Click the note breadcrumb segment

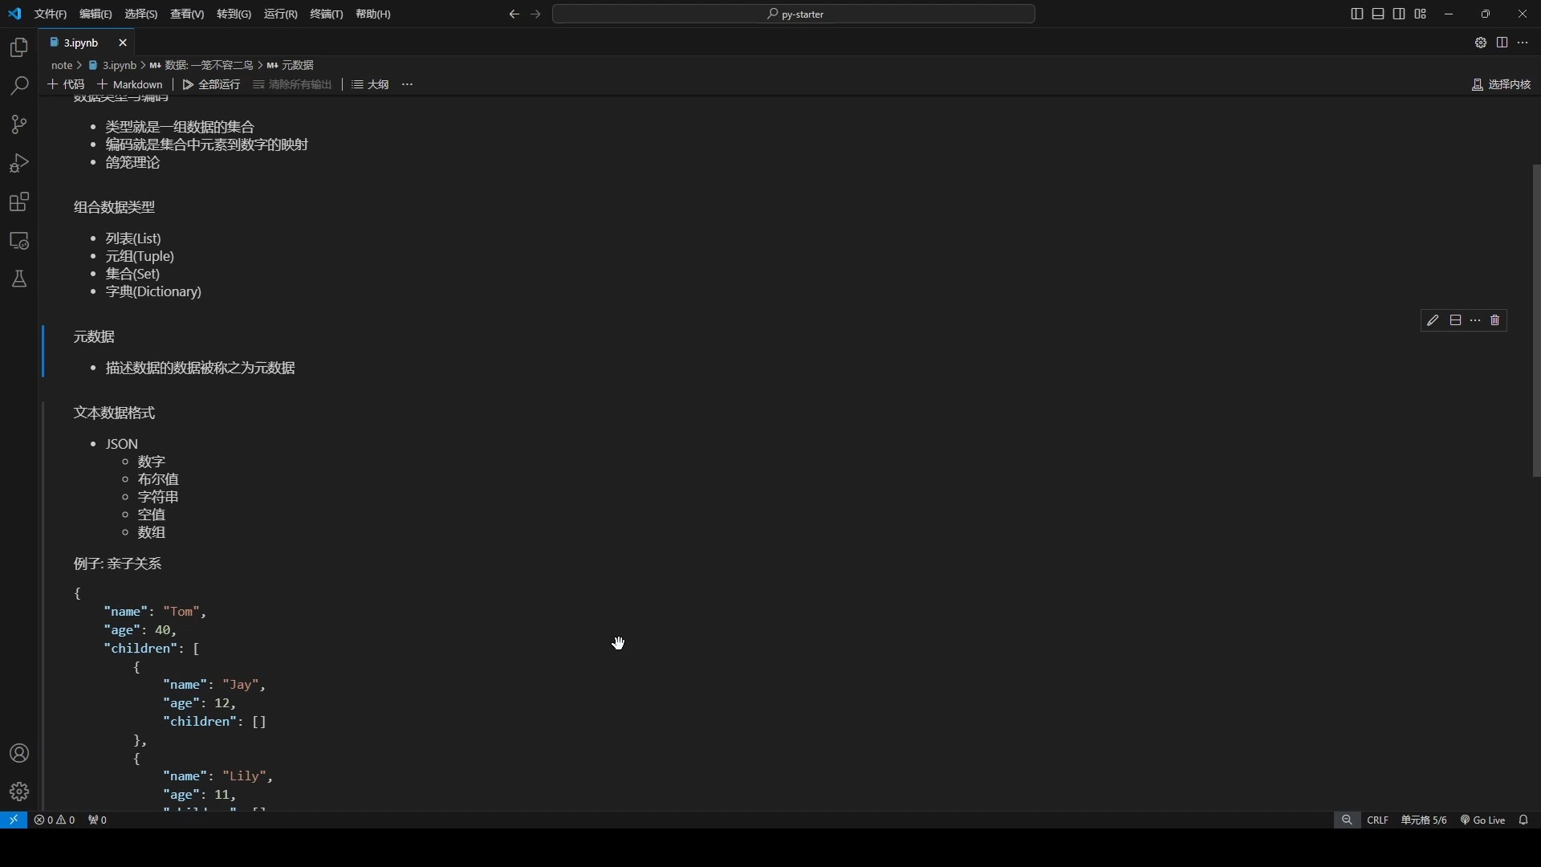click(62, 65)
